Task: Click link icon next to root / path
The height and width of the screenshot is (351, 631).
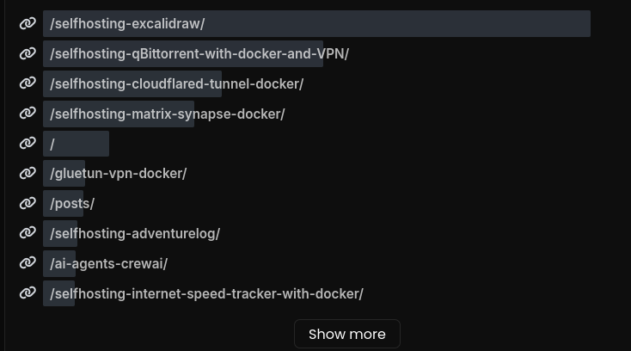Action: pyautogui.click(x=28, y=144)
